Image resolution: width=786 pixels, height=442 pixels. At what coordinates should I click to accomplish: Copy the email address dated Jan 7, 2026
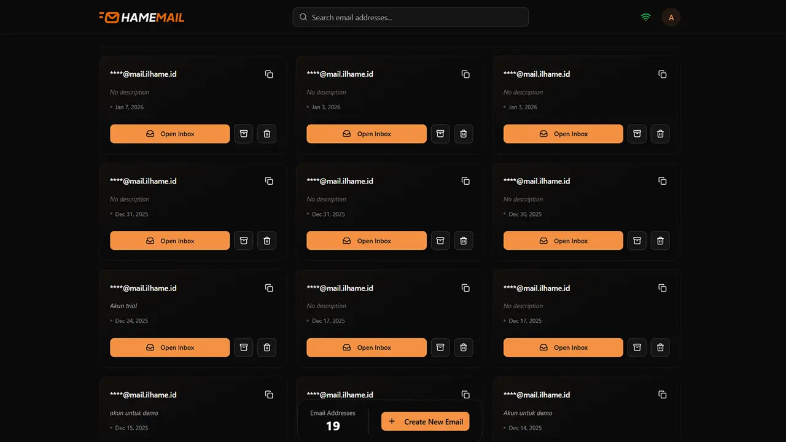(x=269, y=74)
